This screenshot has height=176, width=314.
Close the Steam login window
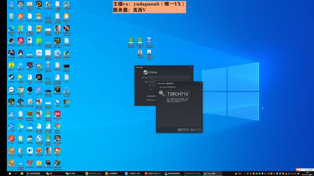191,67
